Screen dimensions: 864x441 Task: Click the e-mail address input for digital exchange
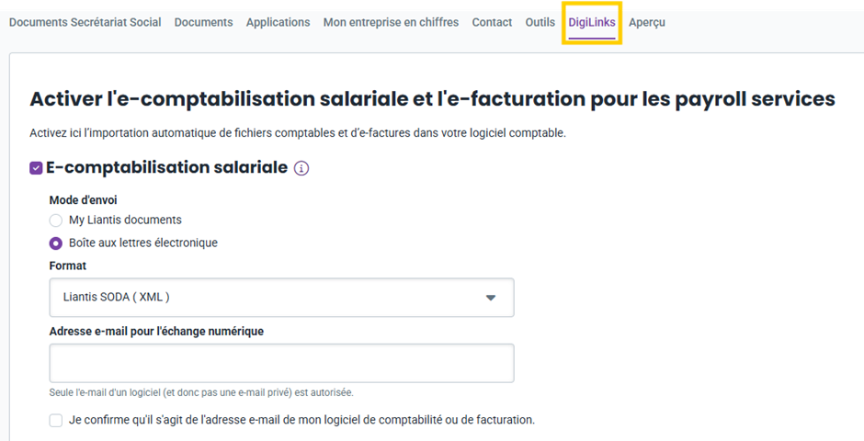(x=281, y=364)
